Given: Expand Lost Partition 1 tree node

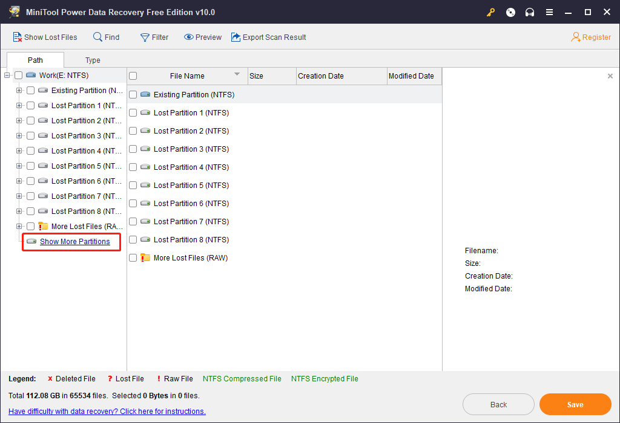Looking at the screenshot, I should coord(19,106).
